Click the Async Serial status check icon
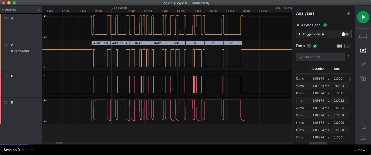This screenshot has height=155, width=371. (325, 25)
